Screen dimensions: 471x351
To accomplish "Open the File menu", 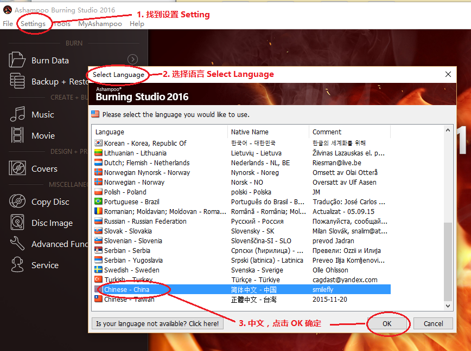I will [x=8, y=24].
